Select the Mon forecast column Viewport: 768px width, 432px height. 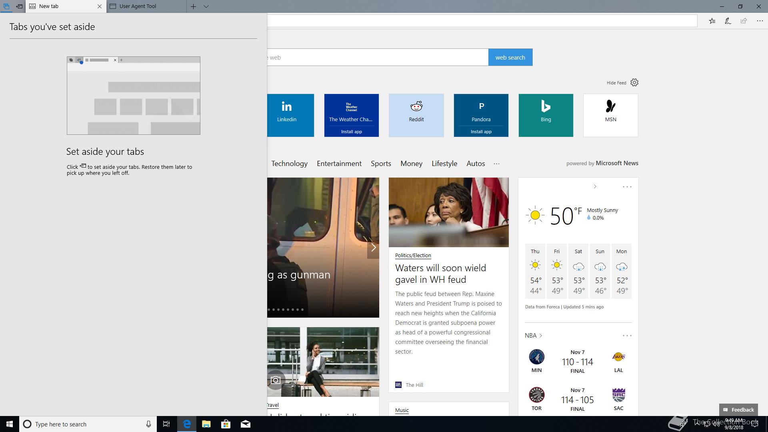(622, 271)
